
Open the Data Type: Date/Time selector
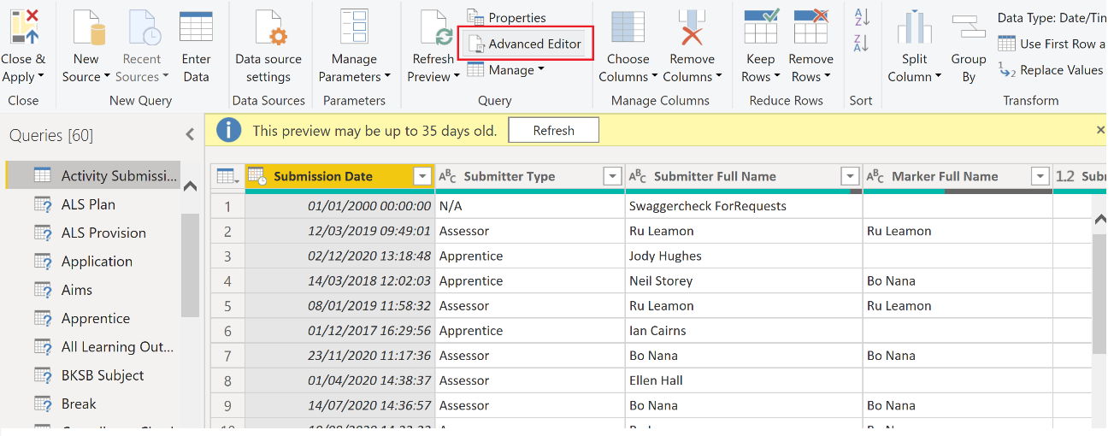click(x=1052, y=18)
